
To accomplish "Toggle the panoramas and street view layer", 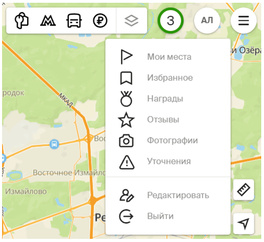I will click(x=21, y=20).
